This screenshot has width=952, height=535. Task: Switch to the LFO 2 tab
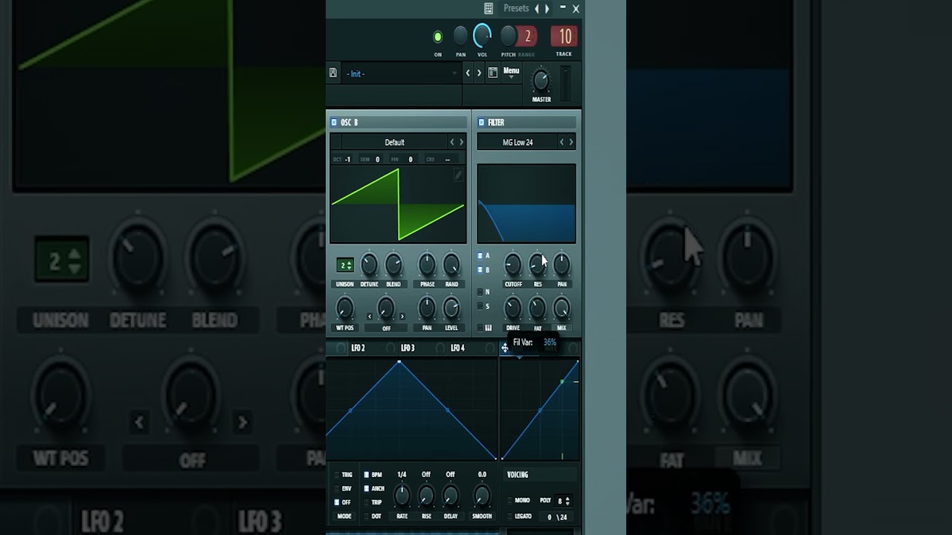click(x=358, y=348)
